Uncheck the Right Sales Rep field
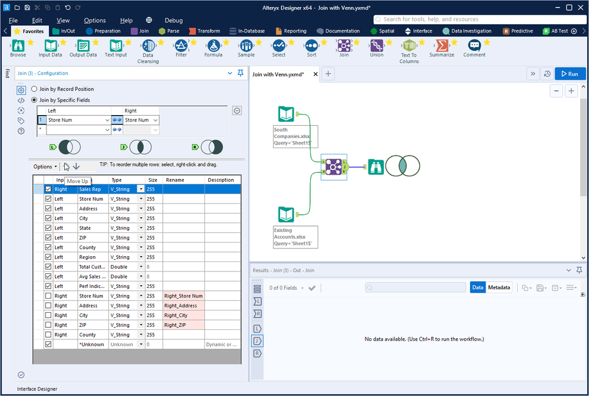Viewport: 589px width, 396px height. point(48,189)
